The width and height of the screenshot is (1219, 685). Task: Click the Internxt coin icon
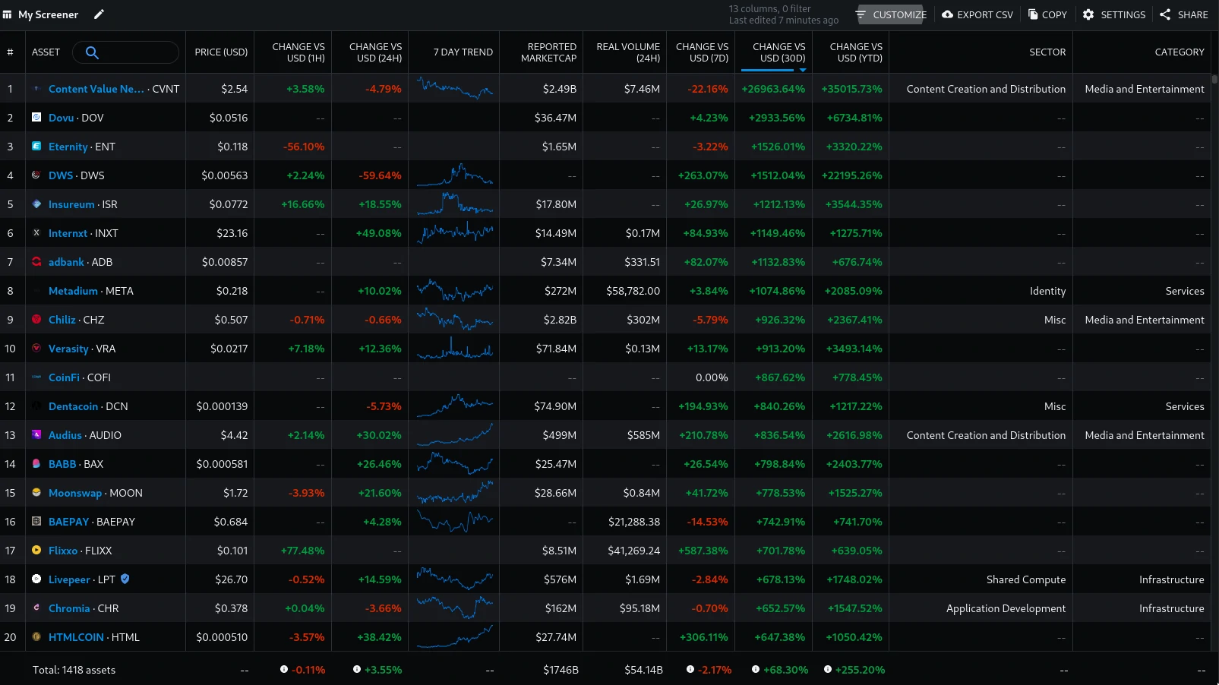click(x=36, y=233)
